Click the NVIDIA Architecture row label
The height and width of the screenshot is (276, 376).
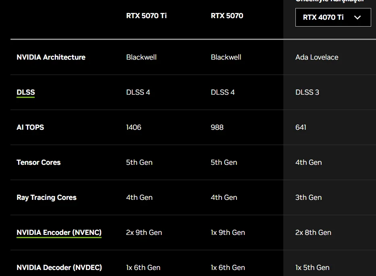pyautogui.click(x=51, y=57)
